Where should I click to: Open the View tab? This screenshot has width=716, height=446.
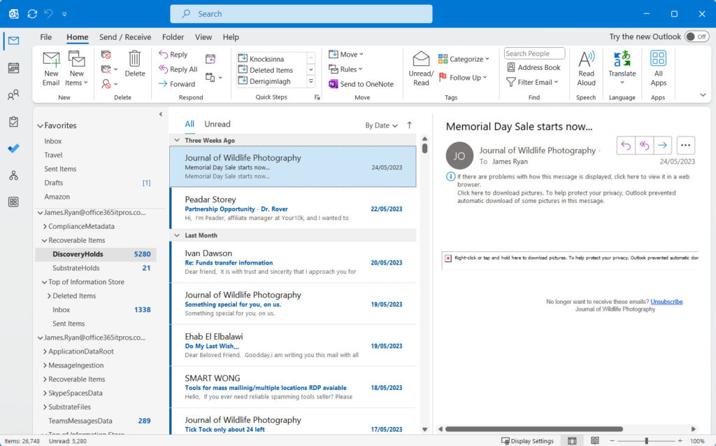pos(203,37)
